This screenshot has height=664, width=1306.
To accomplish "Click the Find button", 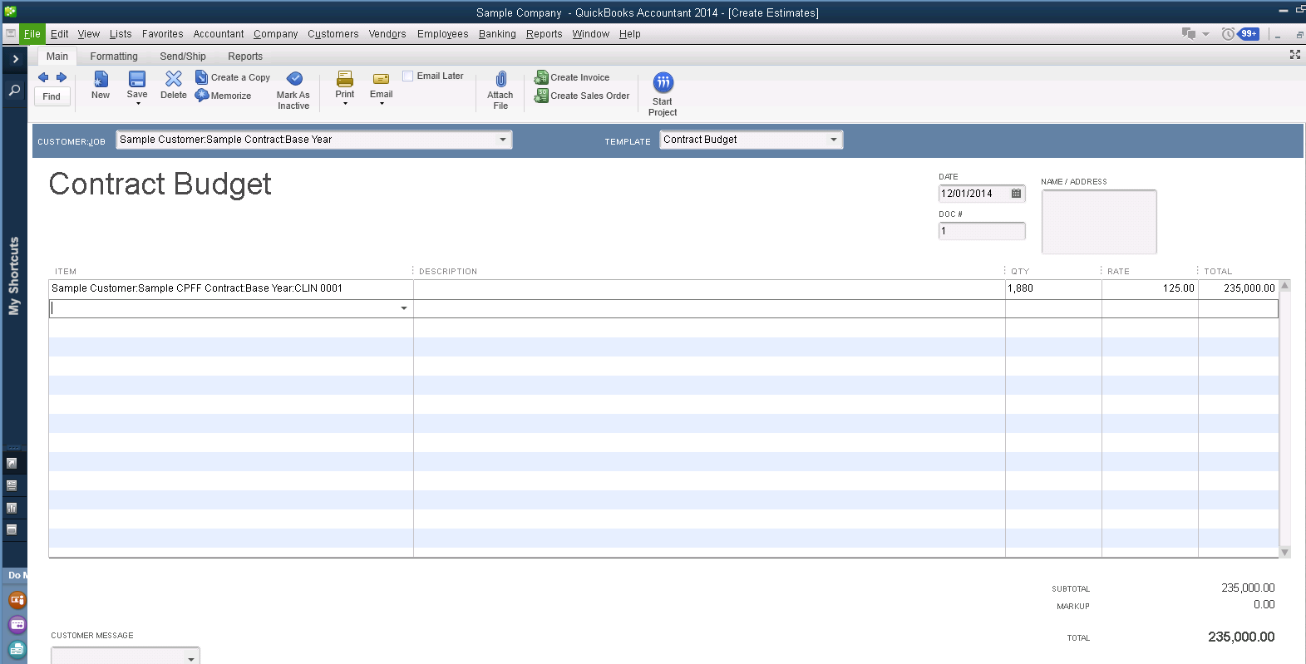I will 52,96.
